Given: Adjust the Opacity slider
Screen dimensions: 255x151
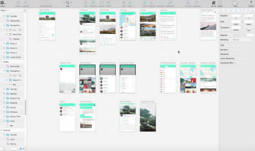Looking at the screenshot, I should pyautogui.click(x=238, y=35).
